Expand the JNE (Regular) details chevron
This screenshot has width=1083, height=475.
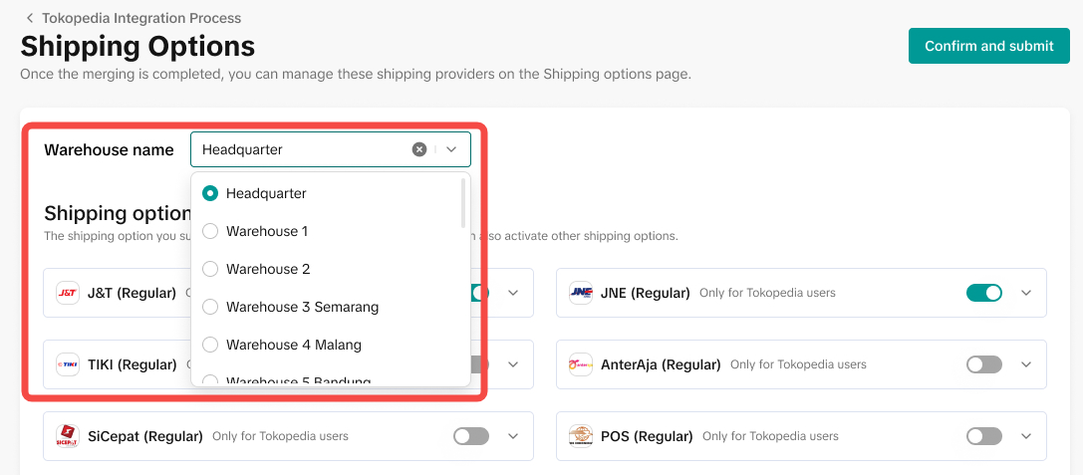click(1026, 293)
